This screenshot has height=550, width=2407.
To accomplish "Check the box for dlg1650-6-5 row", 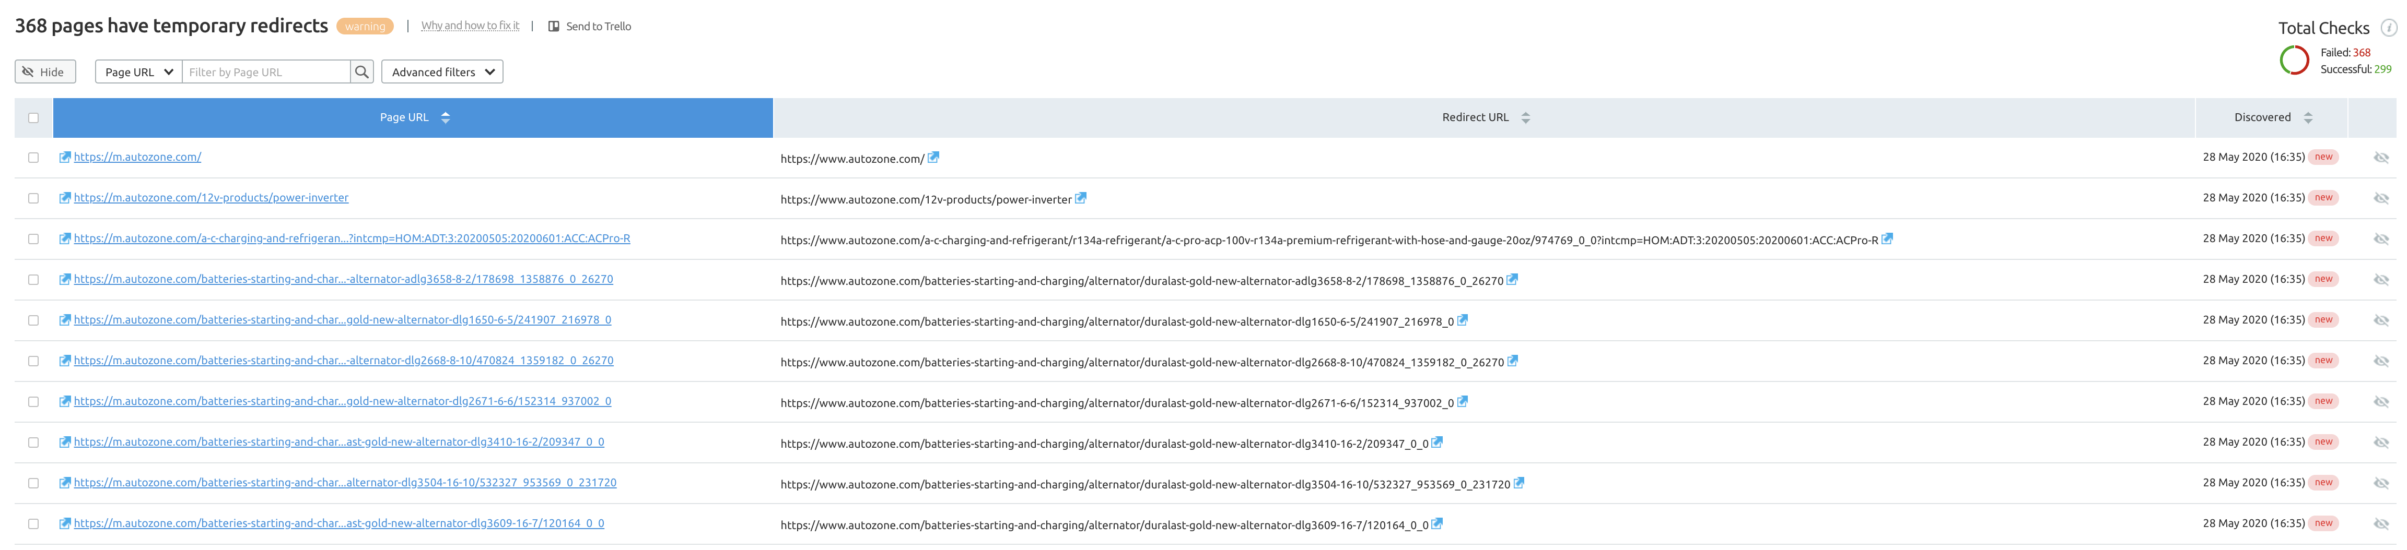I will tap(33, 320).
